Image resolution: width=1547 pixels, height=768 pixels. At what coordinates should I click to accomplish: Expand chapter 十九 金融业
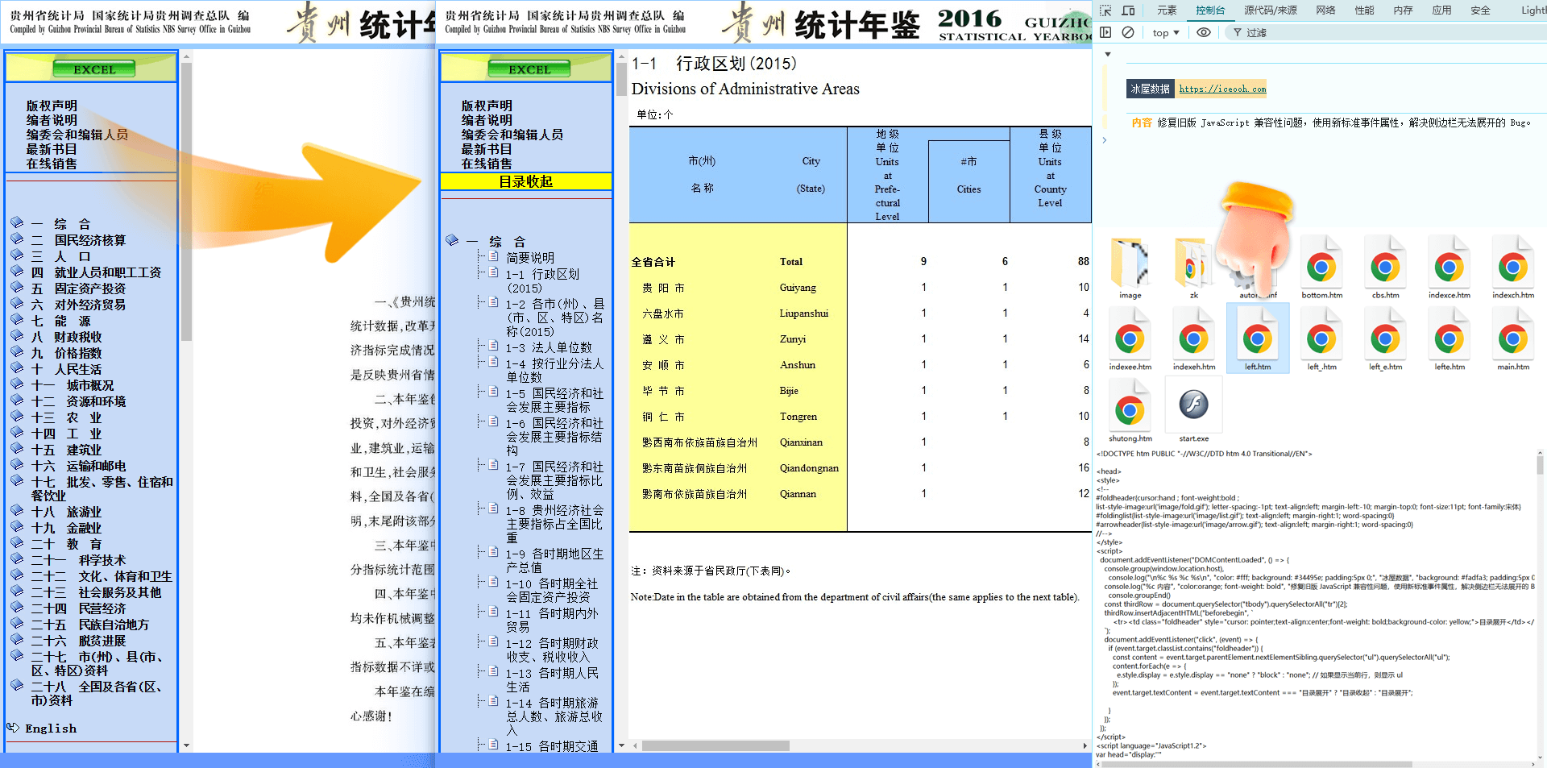66,528
